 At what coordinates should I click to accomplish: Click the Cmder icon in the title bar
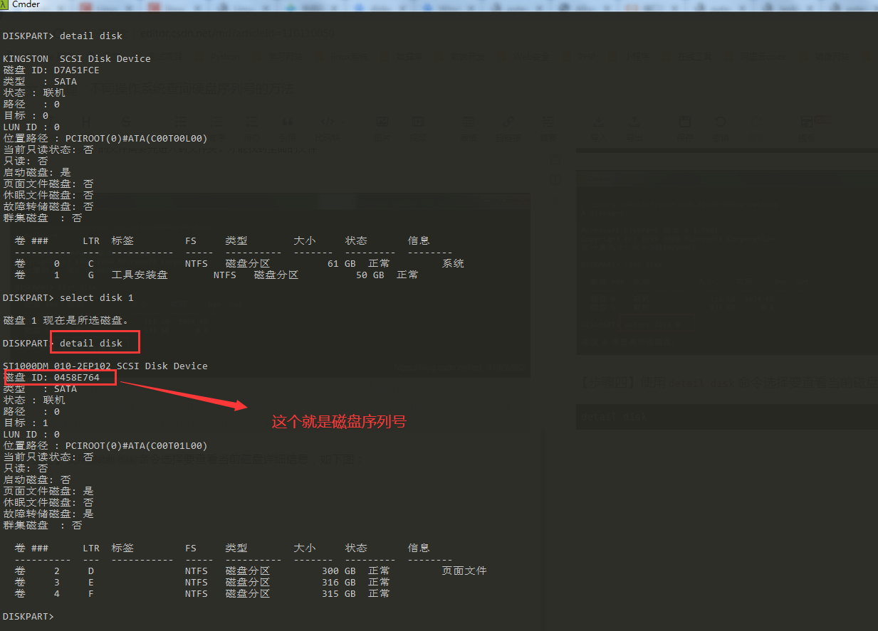coord(4,4)
